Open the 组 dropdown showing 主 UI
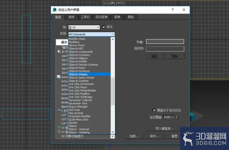Viewport: 229px width, 150px height. 84,27
